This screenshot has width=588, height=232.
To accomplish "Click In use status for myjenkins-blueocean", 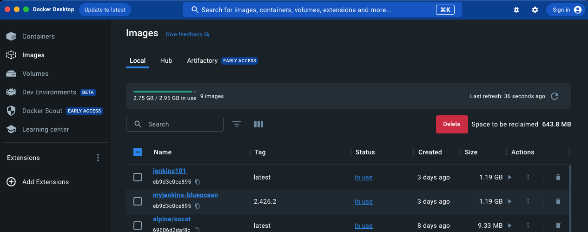I will tap(363, 201).
